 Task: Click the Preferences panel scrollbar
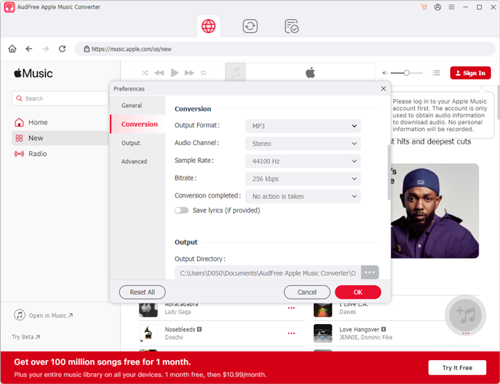[389, 172]
